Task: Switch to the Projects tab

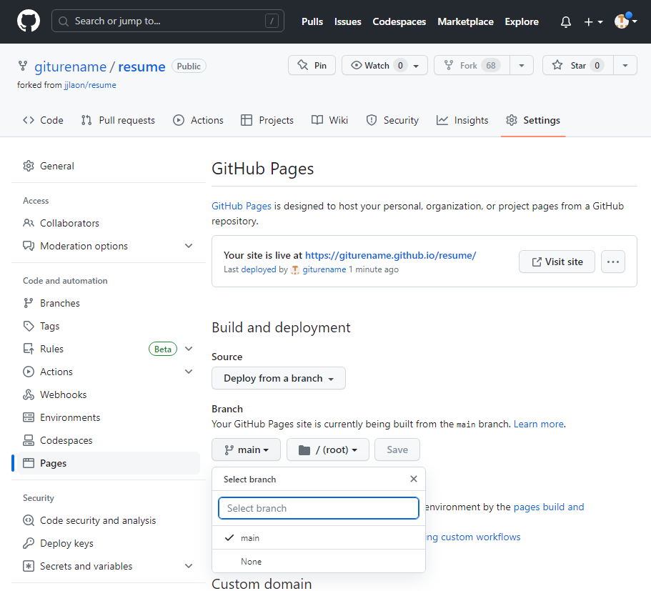Action: pos(267,121)
